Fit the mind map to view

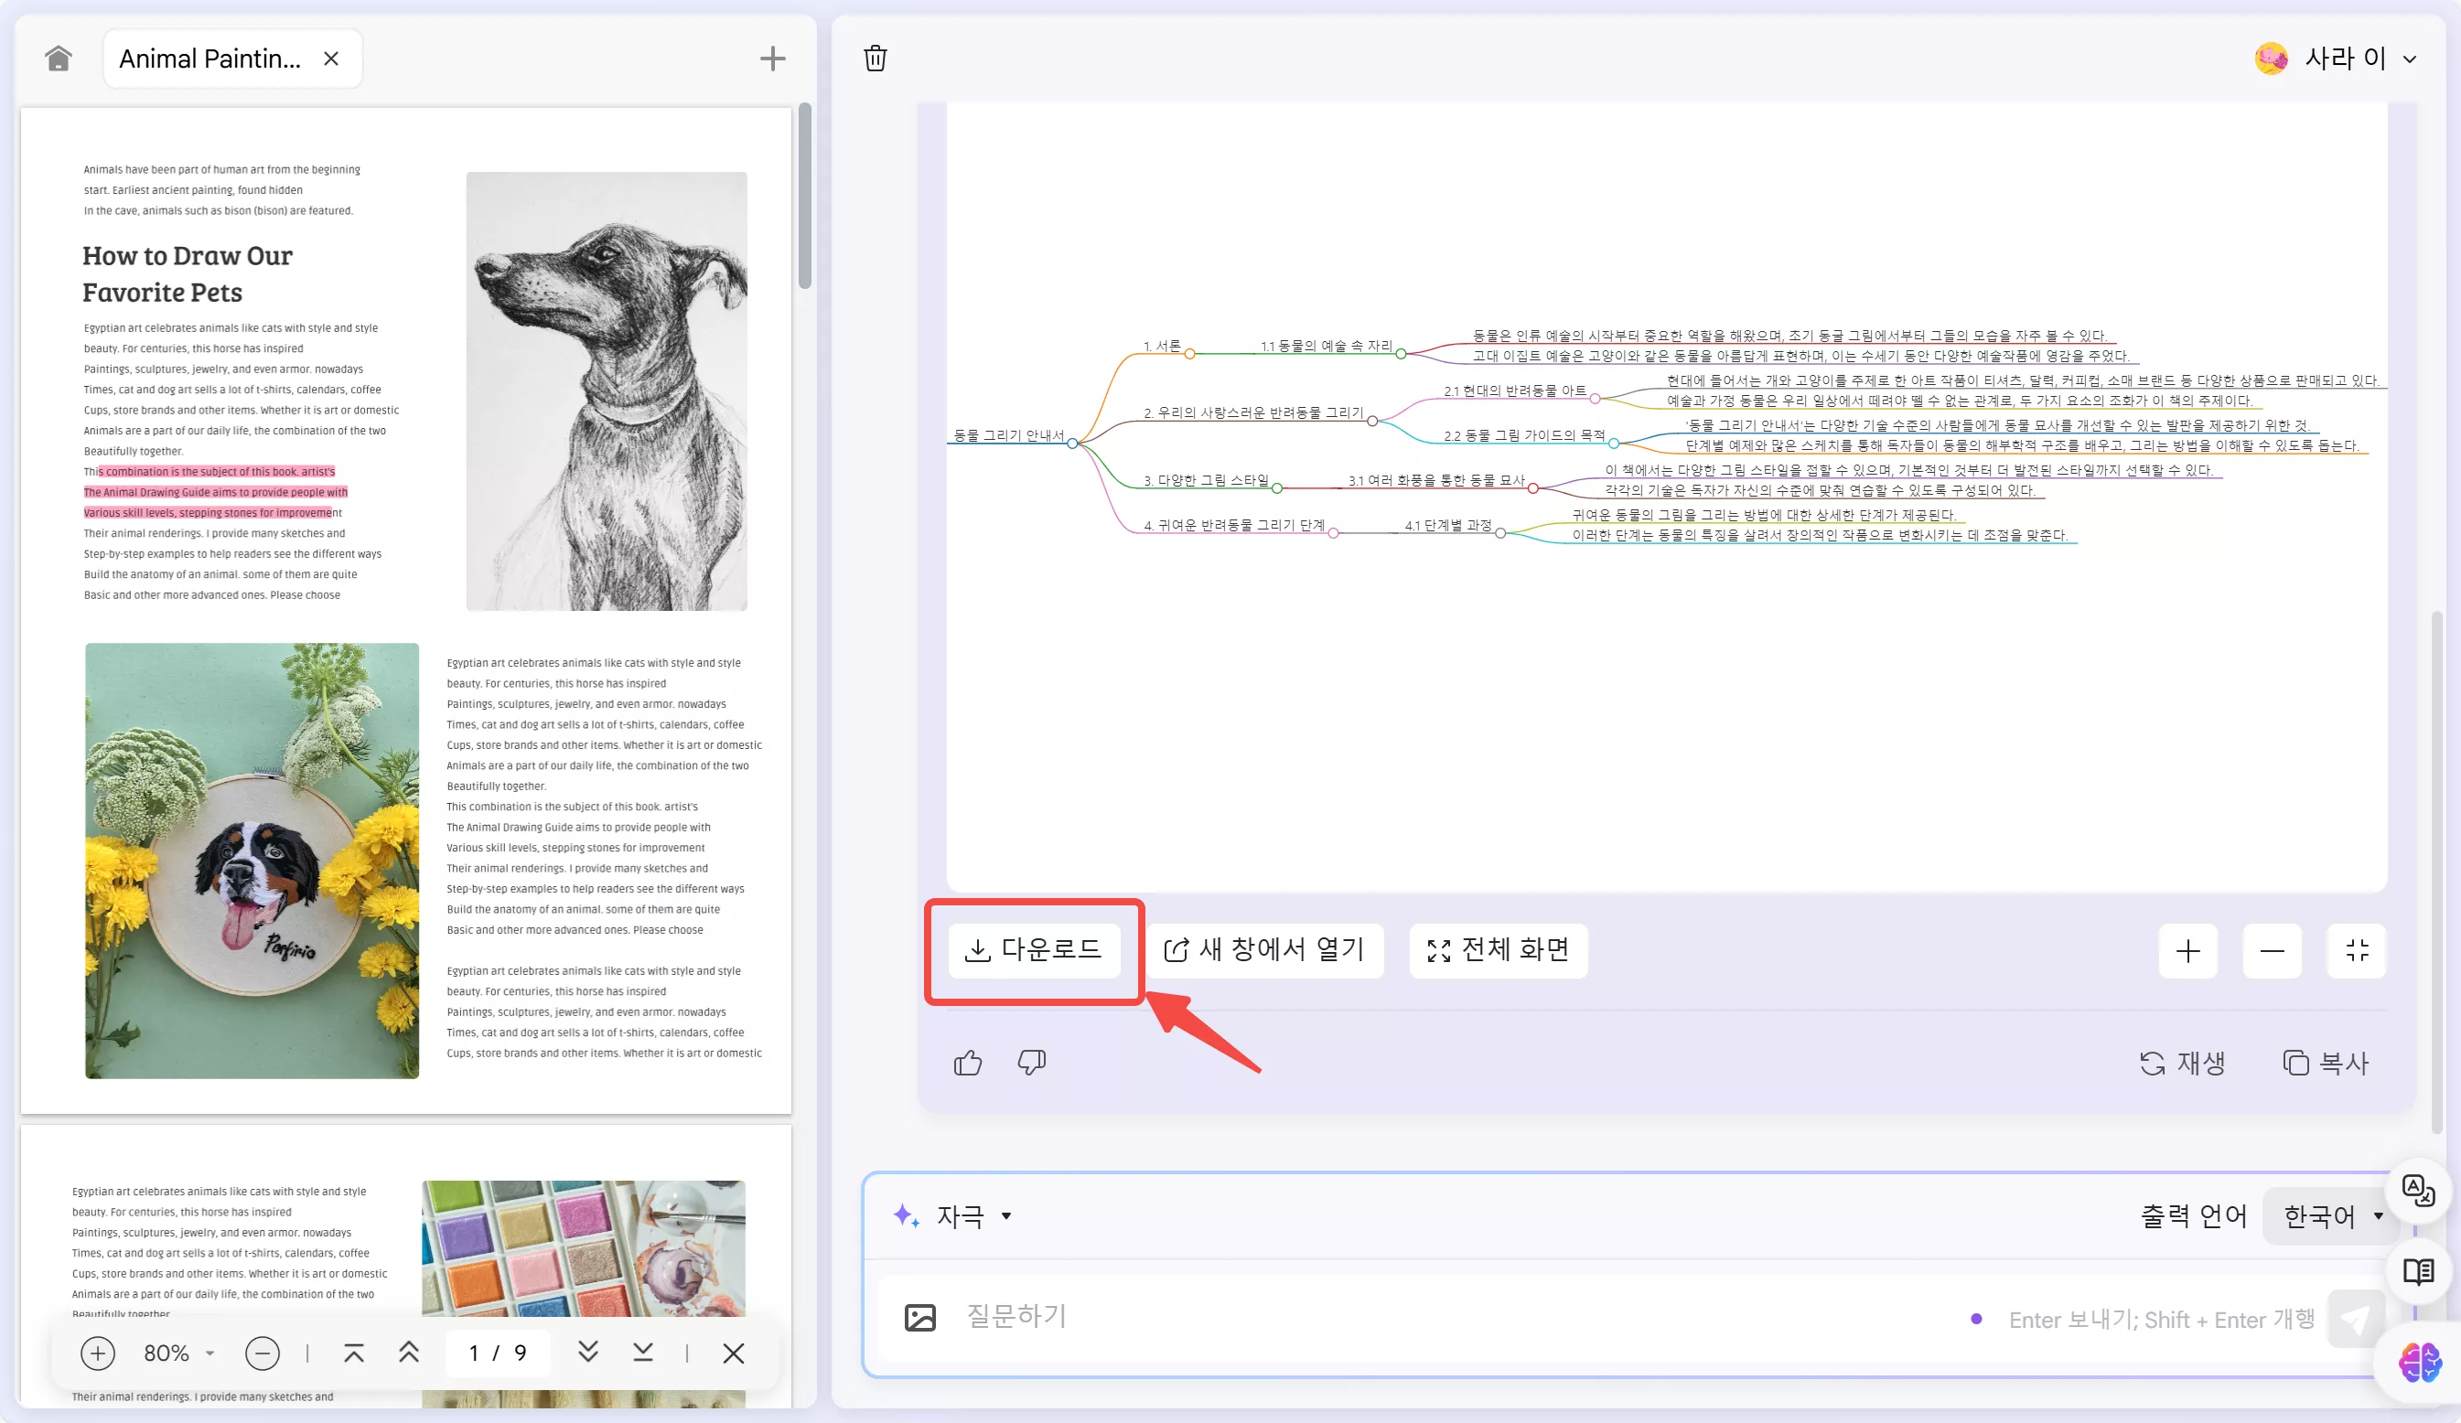[2357, 950]
